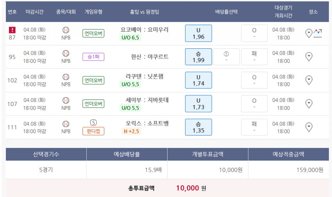Click the 언더오버 game type tag on match 102
The image size is (332, 197).
point(93,80)
